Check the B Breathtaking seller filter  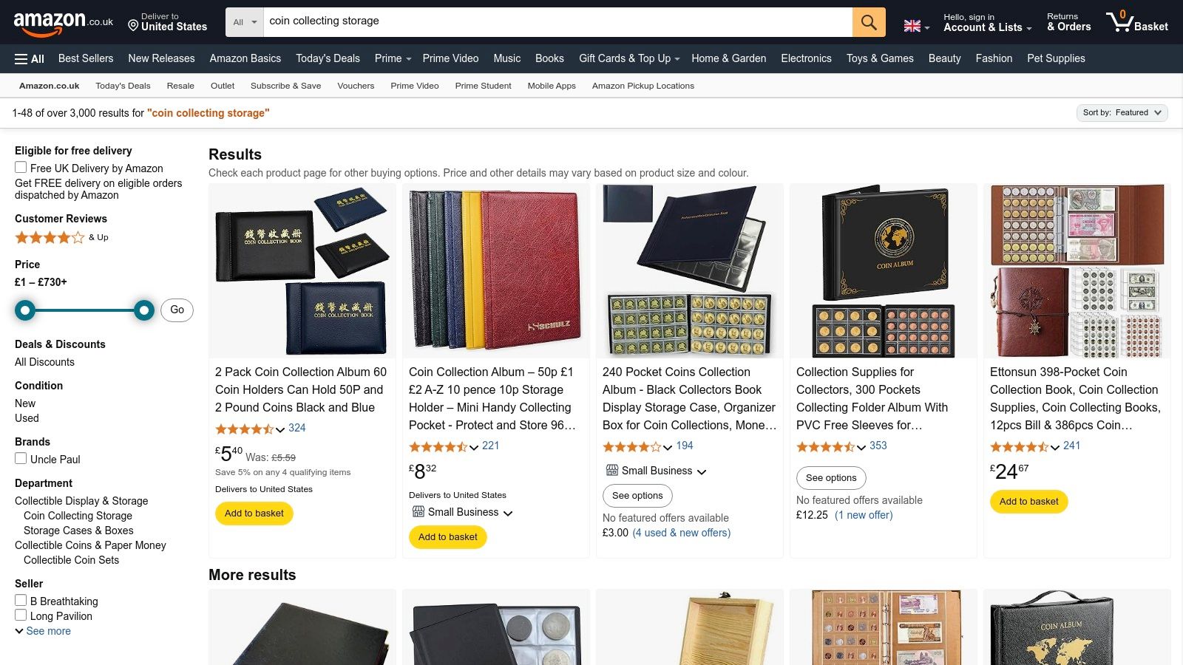[21, 601]
